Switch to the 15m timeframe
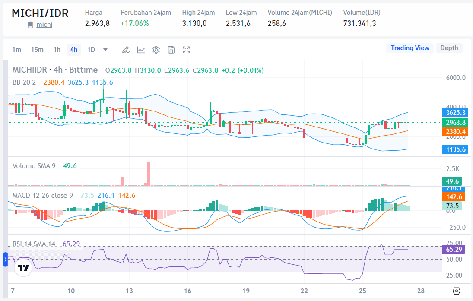Viewport: 473px width, 301px height. tap(37, 50)
